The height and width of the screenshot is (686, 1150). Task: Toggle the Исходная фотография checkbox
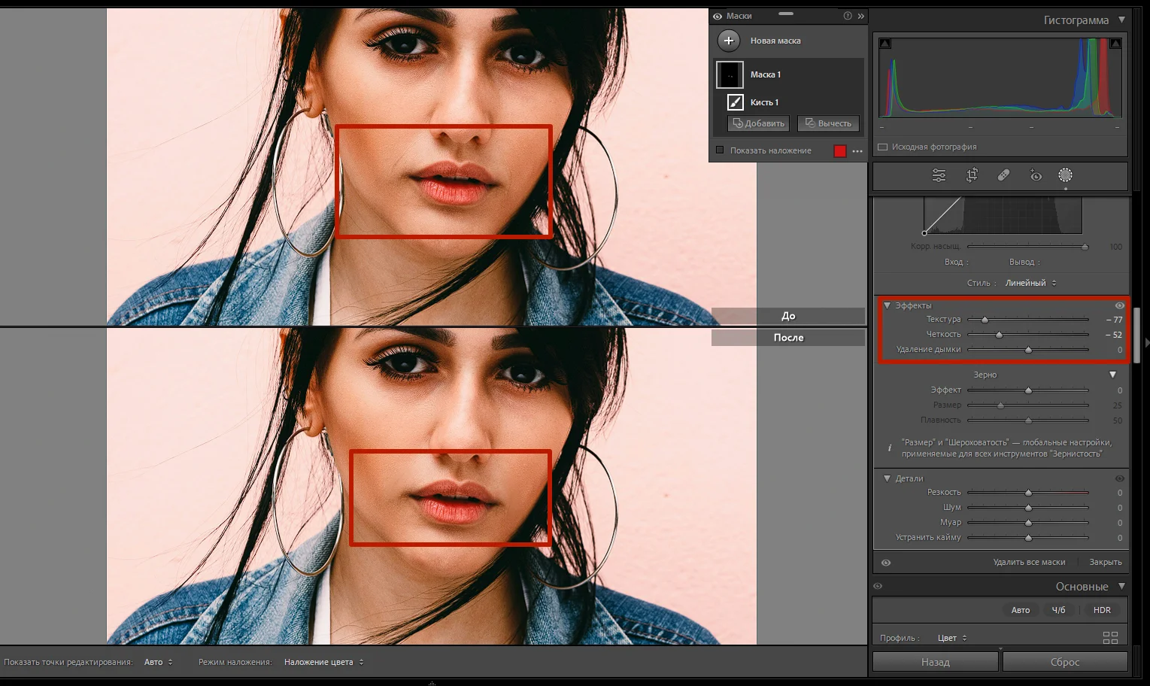coord(883,147)
